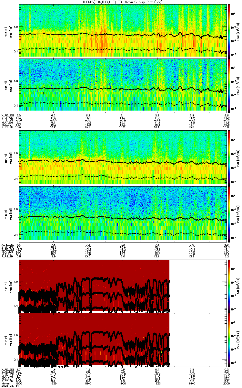Click the 1800 time tick label
The height and width of the screenshot is (388, 242).
(19, 383)
